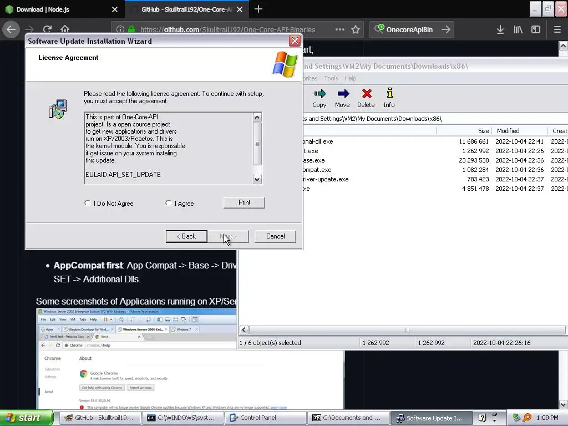Click the Move icon in 7-Zip
The image size is (568, 426).
pos(342,98)
